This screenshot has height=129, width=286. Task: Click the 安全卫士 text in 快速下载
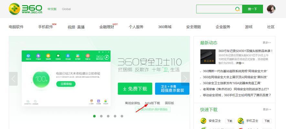click(x=215, y=121)
